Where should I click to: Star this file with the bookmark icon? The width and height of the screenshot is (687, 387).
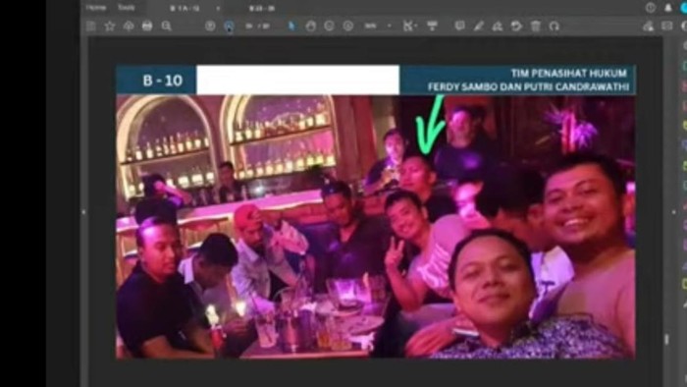pyautogui.click(x=110, y=27)
